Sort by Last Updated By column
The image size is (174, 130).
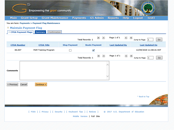tap(118, 45)
